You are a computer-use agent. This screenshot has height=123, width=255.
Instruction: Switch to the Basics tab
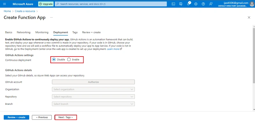pyautogui.click(x=9, y=32)
